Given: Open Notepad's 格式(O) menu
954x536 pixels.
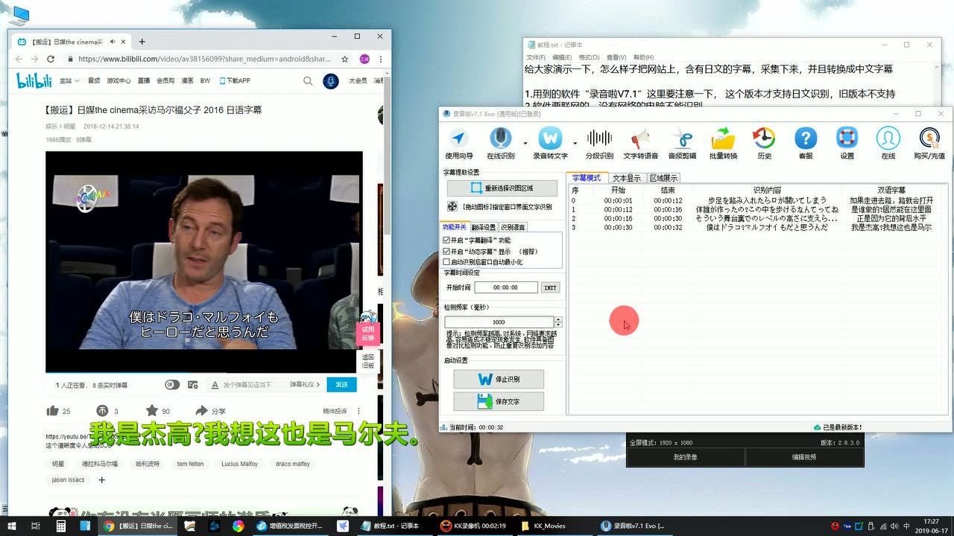Looking at the screenshot, I should 590,57.
